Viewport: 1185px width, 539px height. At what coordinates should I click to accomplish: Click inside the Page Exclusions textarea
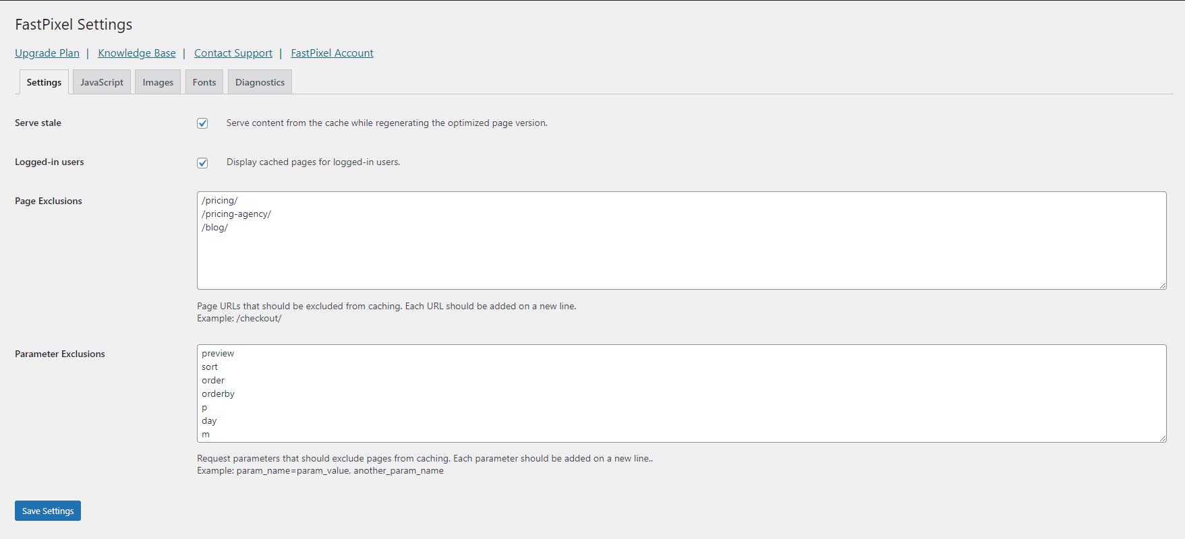pos(681,241)
